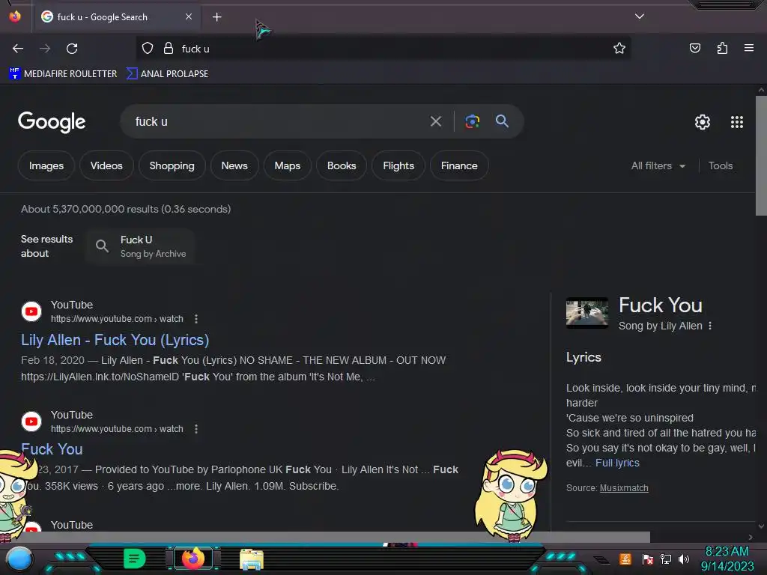This screenshot has height=575, width=767.
Task: Go back to the previous page
Action: [18, 49]
